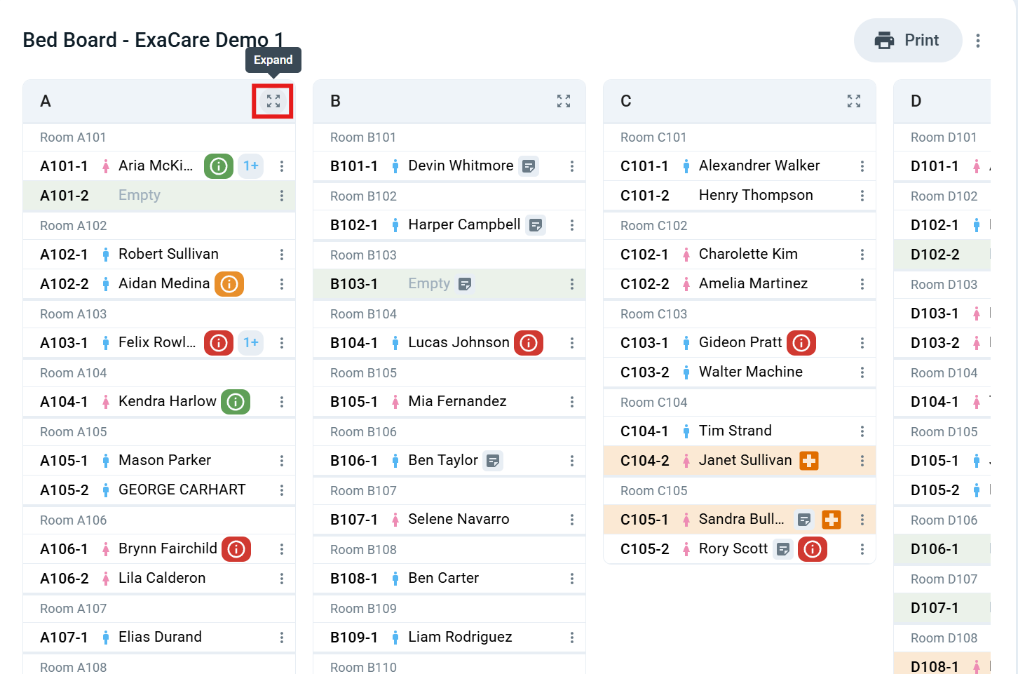Expand unit A column
The width and height of the screenshot is (1018, 674).
click(273, 101)
